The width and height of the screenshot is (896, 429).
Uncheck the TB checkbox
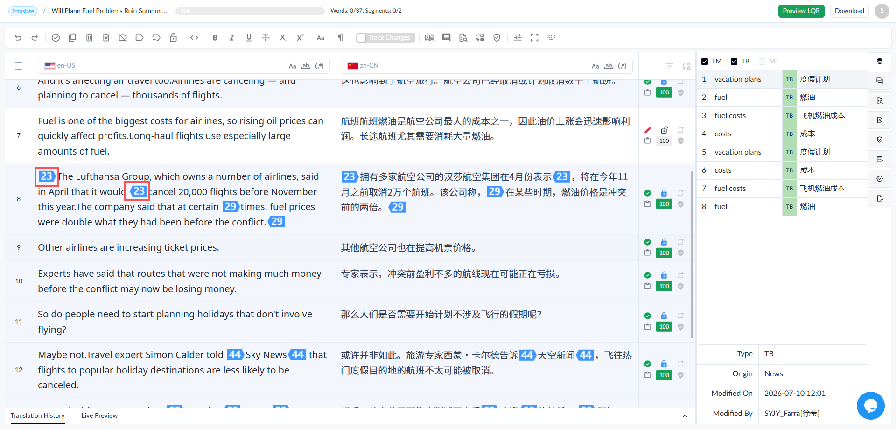pyautogui.click(x=734, y=62)
